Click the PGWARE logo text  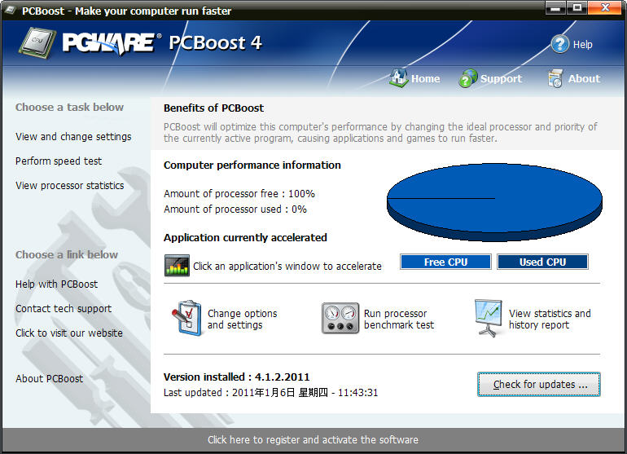click(108, 43)
